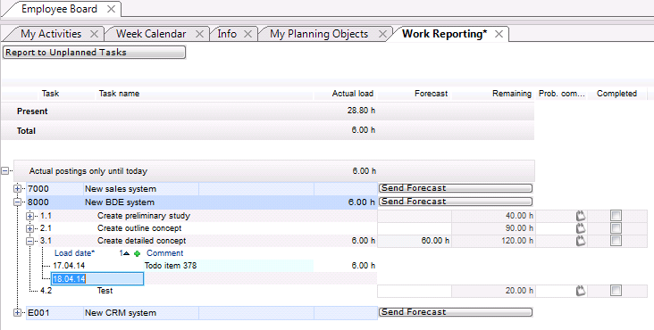Click the 90.00 h remaining value

click(x=519, y=228)
